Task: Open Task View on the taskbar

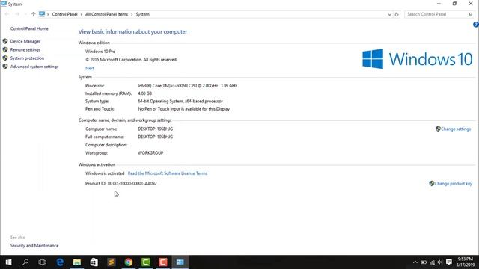Action: coord(43,262)
